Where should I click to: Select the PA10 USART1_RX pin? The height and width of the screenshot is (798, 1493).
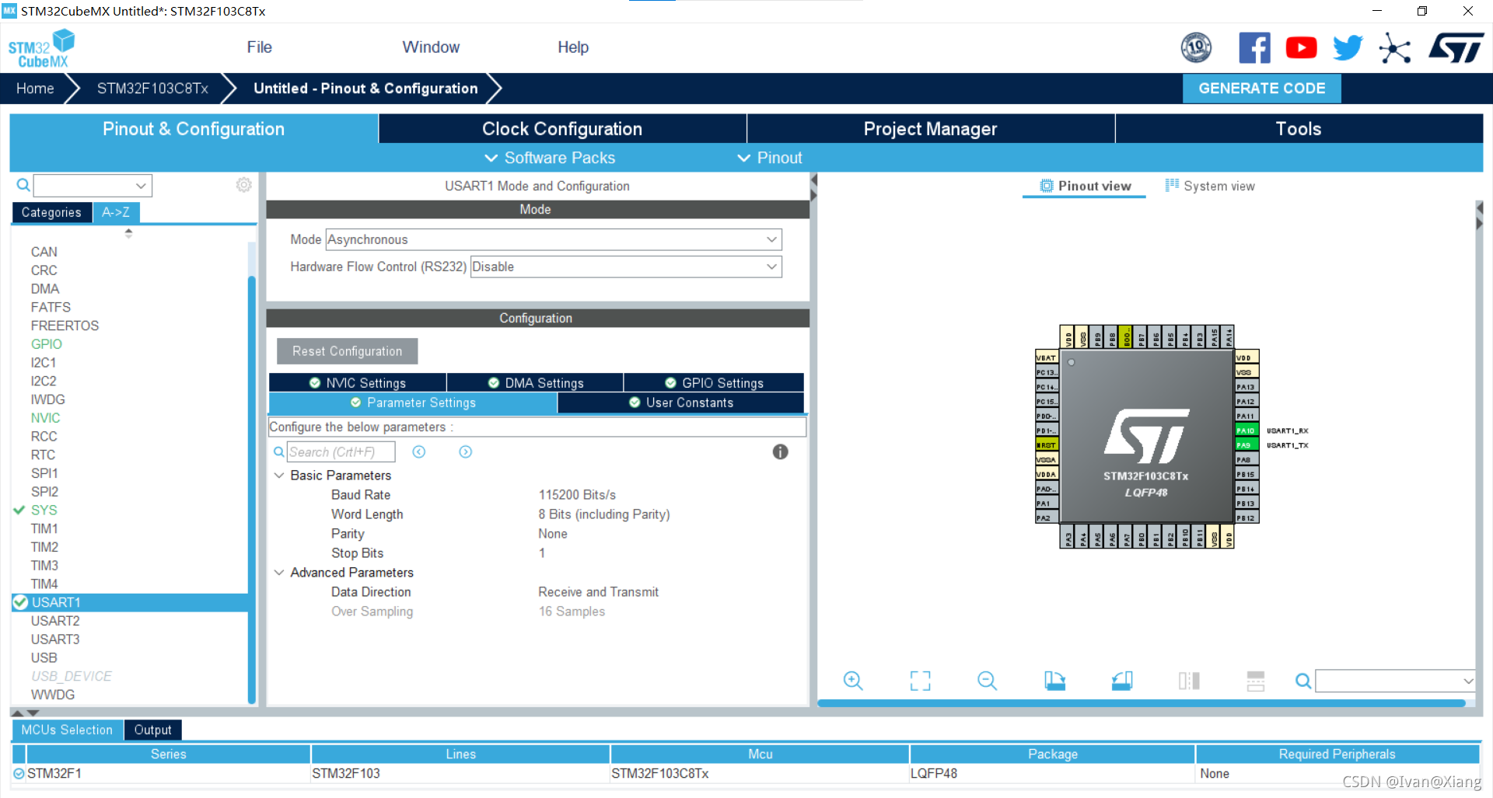[1247, 430]
